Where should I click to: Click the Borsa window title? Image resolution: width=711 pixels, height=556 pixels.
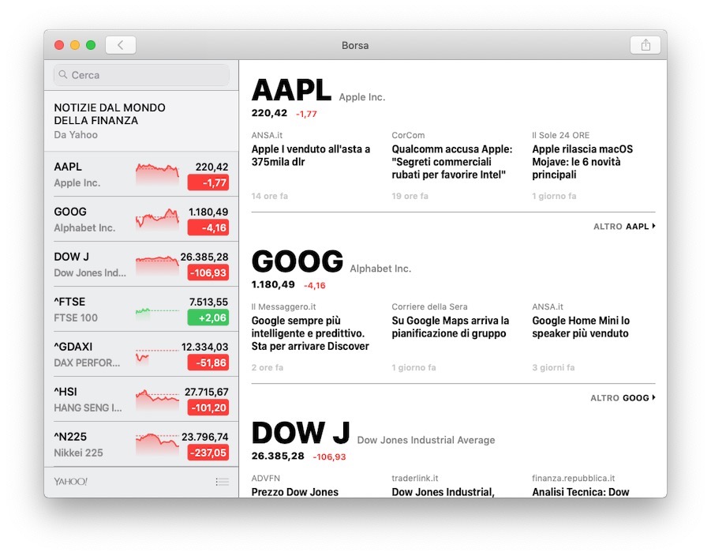(355, 45)
